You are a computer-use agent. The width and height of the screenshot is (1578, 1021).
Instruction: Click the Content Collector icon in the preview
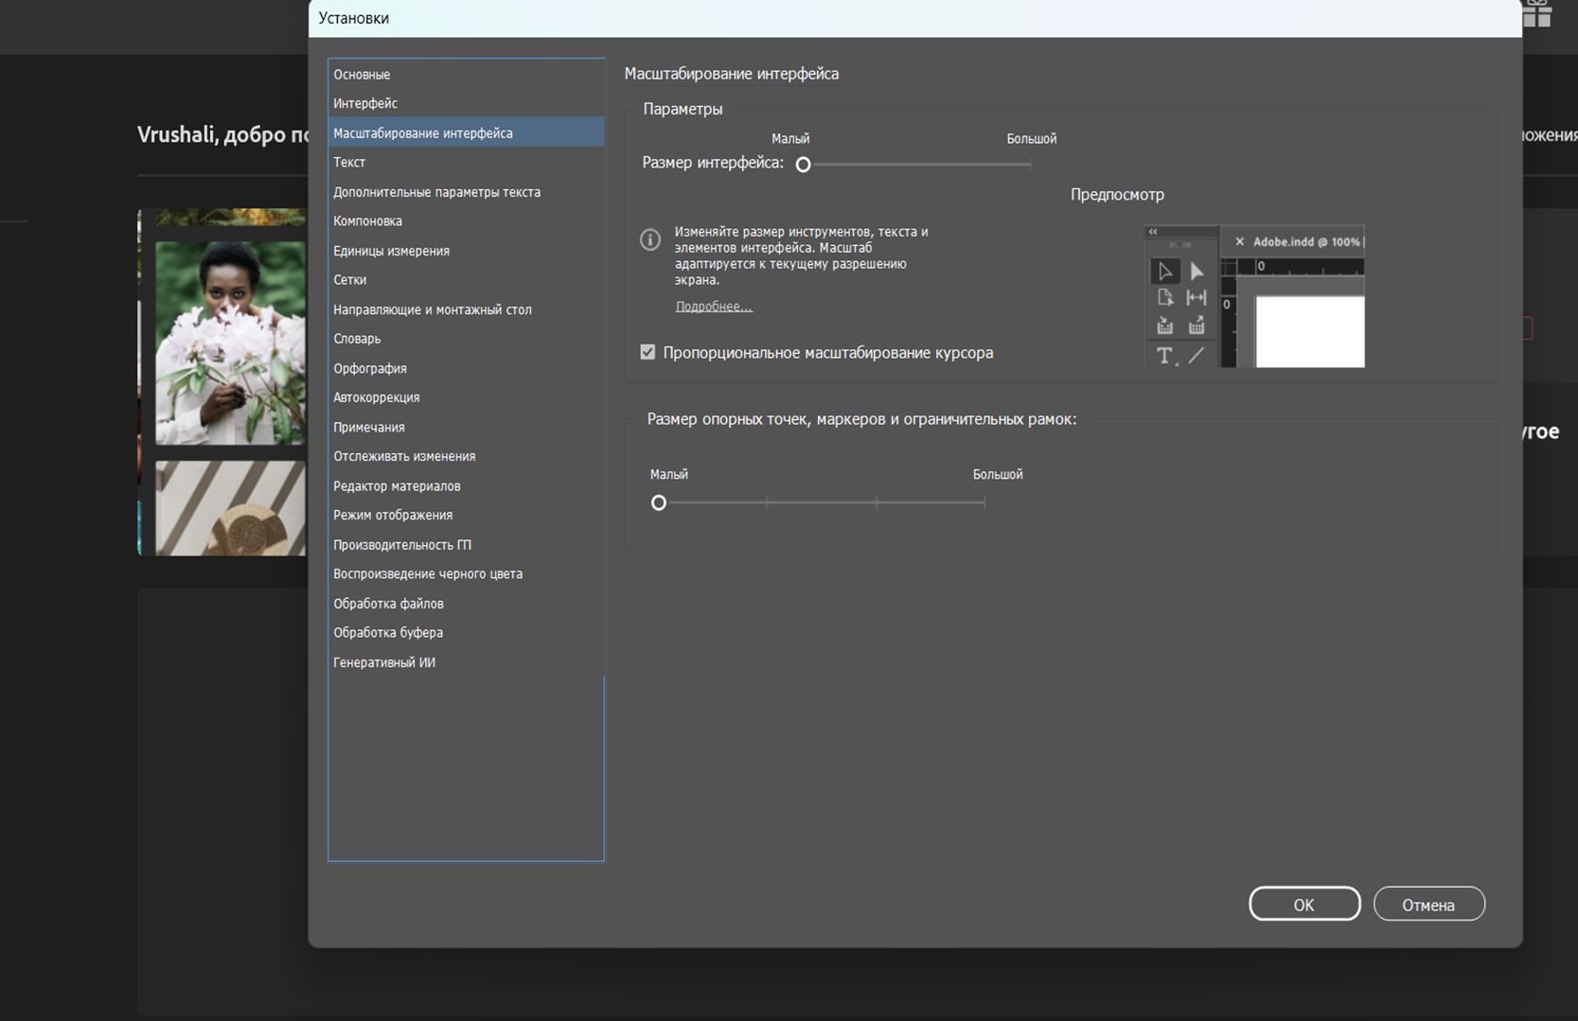point(1164,326)
